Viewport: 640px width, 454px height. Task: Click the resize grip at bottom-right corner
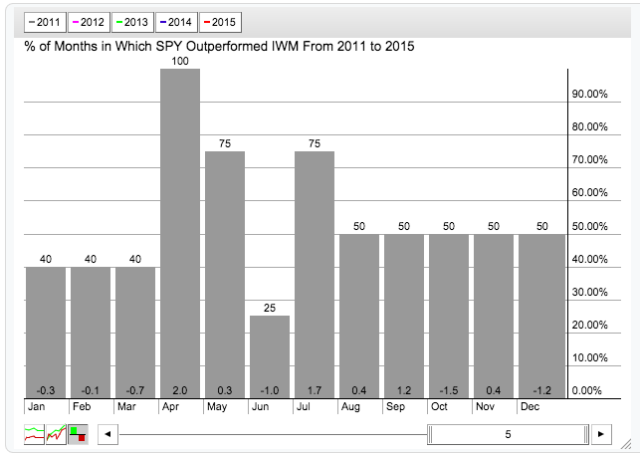click(625, 444)
